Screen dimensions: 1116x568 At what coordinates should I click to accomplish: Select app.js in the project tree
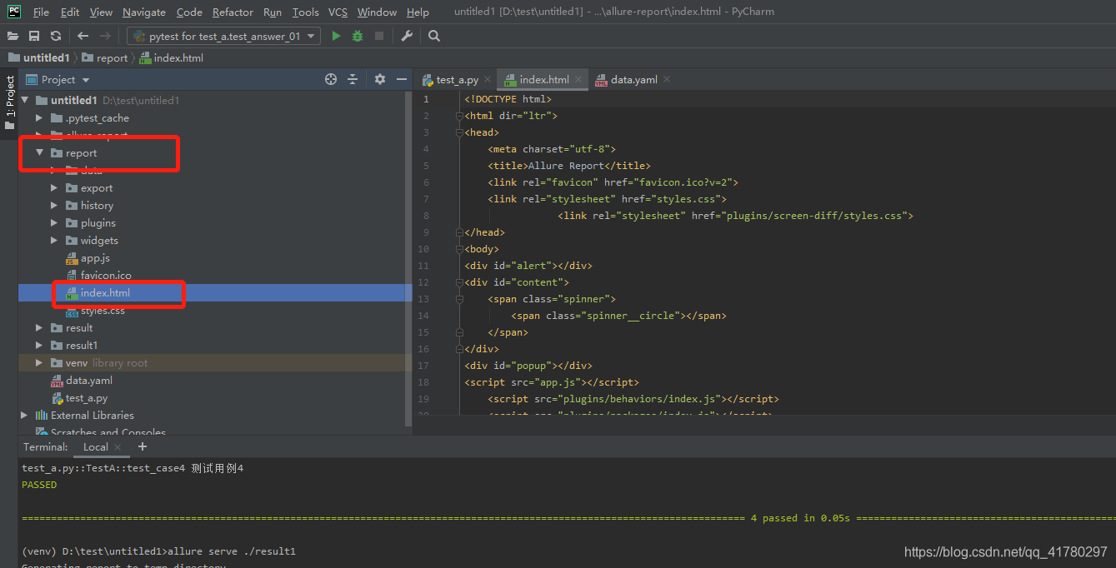click(x=95, y=258)
